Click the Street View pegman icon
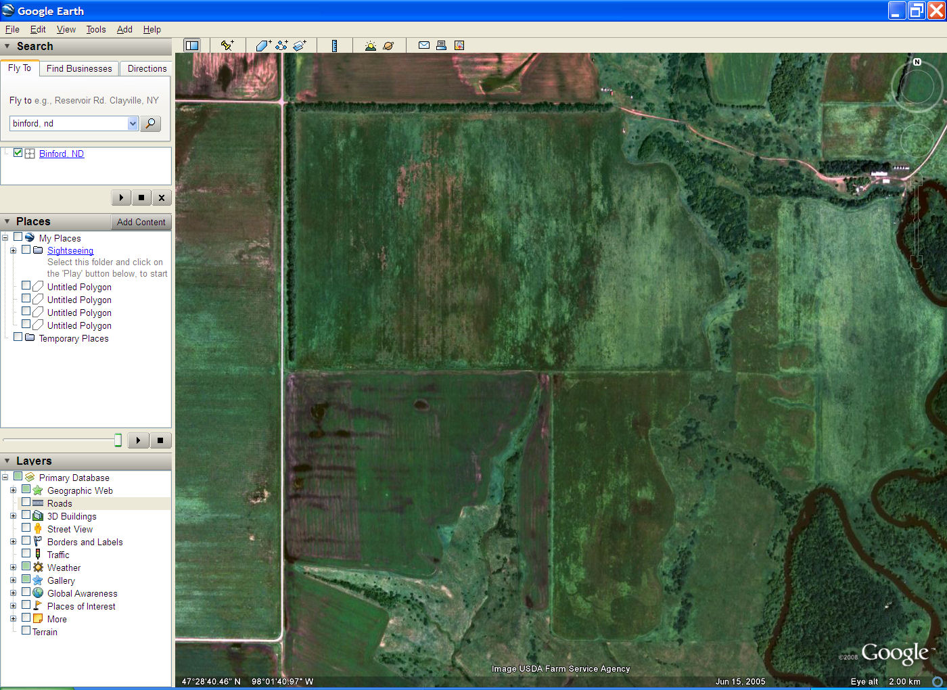 click(x=38, y=529)
